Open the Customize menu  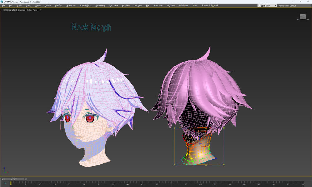[x=113, y=6]
